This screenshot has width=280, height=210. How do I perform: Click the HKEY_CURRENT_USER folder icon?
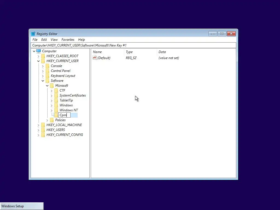coord(43,61)
